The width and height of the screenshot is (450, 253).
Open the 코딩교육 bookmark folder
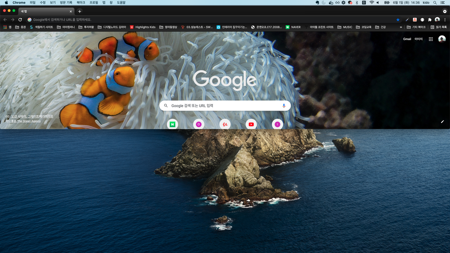(364, 27)
